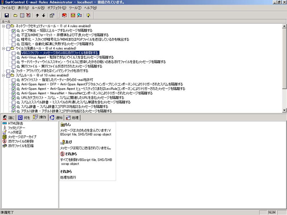Click the もし condition icon in rule pane

[x=62, y=125]
